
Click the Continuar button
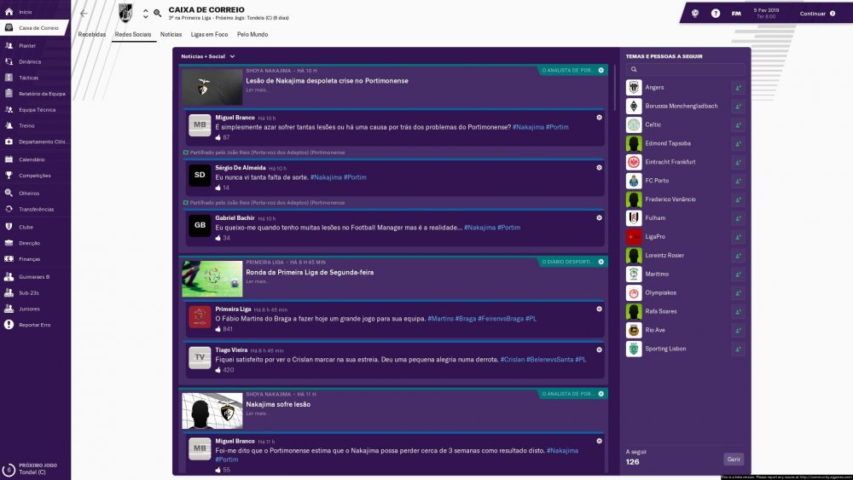tap(818, 14)
